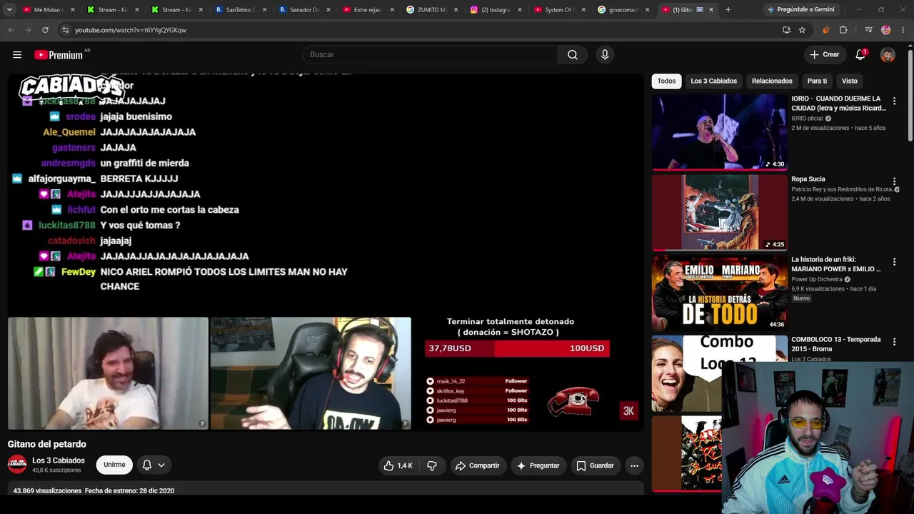The image size is (914, 514).
Task: Go back in browser history
Action: (x=11, y=30)
